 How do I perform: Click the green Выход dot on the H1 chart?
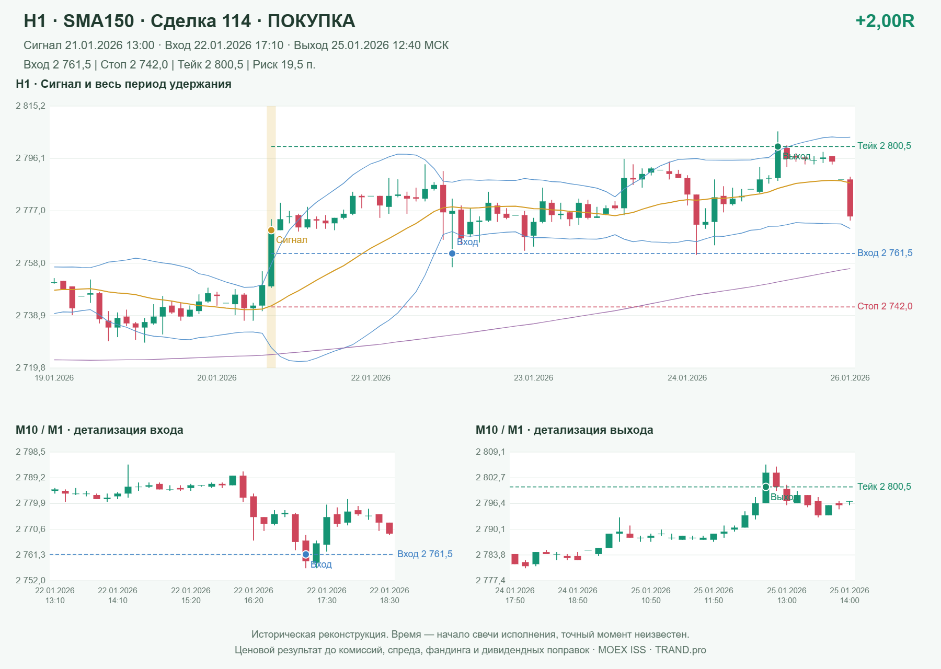[x=778, y=147]
